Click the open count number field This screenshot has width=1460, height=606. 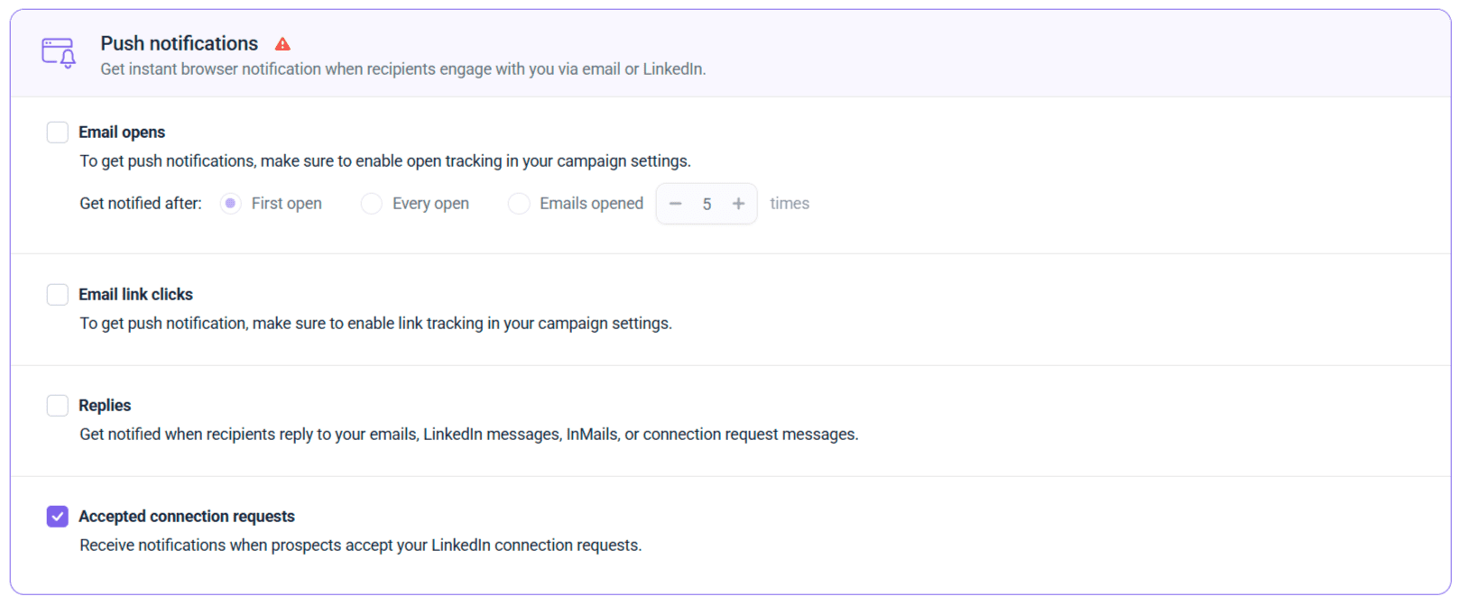pos(707,205)
